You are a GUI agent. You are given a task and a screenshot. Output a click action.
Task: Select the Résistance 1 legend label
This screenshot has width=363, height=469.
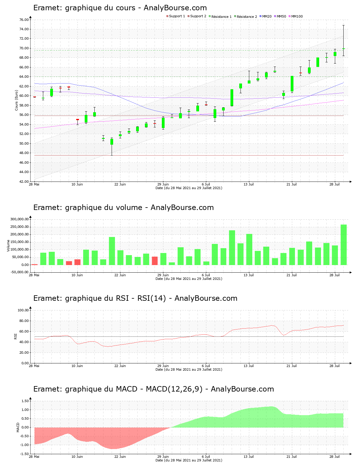pyautogui.click(x=221, y=16)
